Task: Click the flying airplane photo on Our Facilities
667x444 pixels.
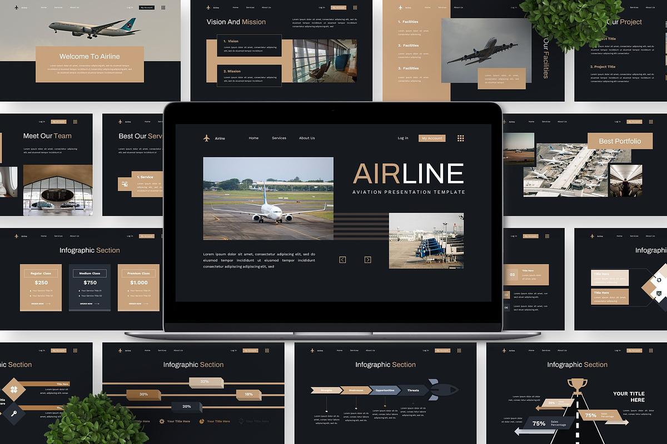Action: click(x=486, y=51)
